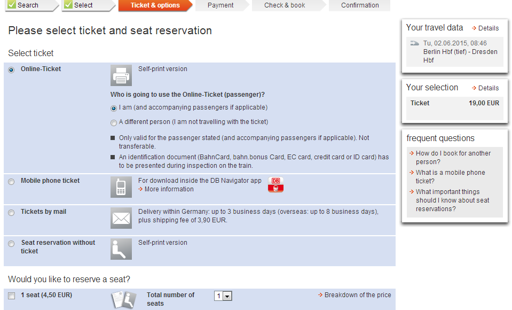Click the mobile phone ticket icon

click(x=121, y=187)
